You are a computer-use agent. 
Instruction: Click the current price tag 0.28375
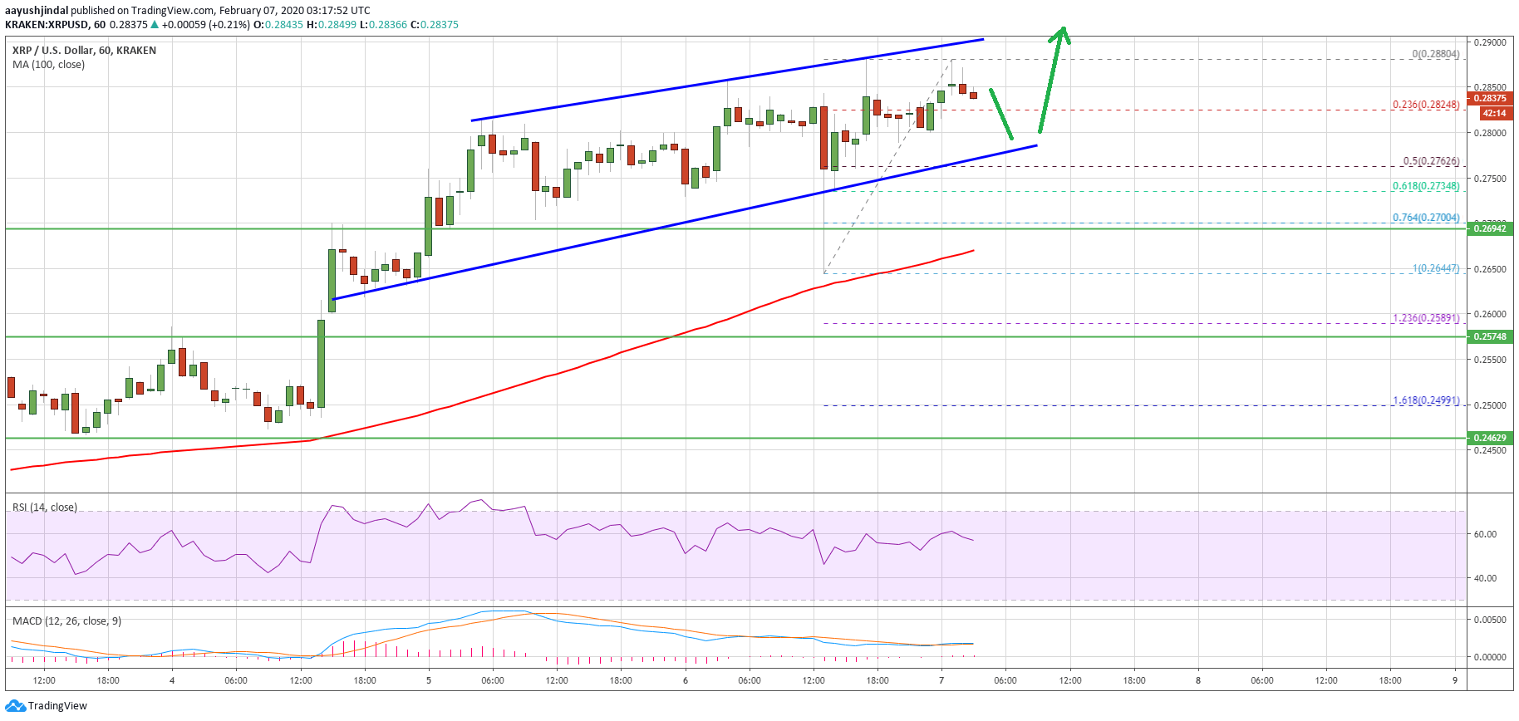(1490, 98)
